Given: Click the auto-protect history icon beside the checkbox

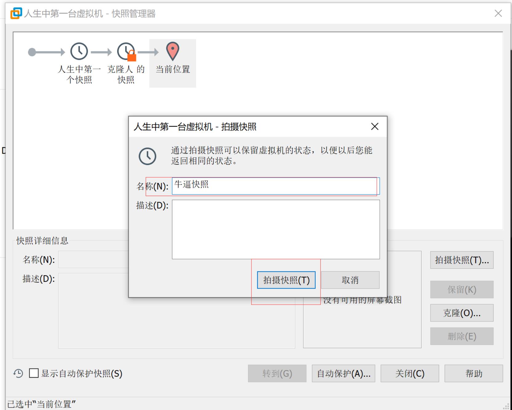Looking at the screenshot, I should [x=18, y=373].
